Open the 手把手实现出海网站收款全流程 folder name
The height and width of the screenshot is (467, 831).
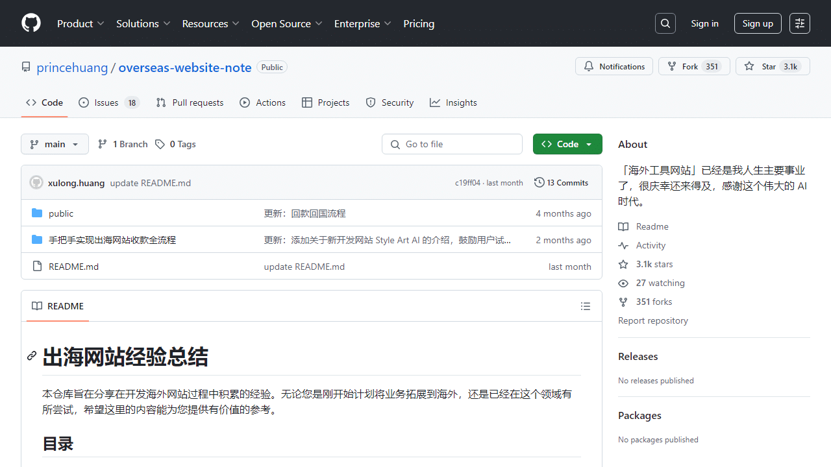pos(112,240)
